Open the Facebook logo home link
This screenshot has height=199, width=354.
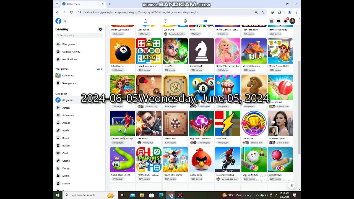click(58, 21)
